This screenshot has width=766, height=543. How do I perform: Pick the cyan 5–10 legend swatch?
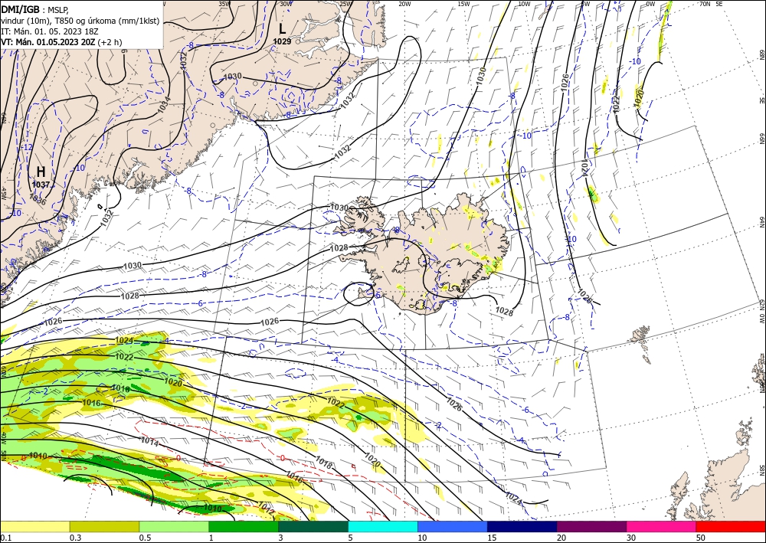click(x=383, y=526)
